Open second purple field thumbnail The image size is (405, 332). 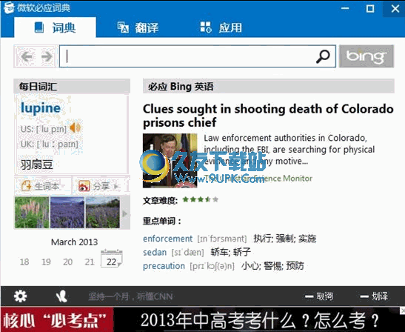pyautogui.click(x=67, y=212)
